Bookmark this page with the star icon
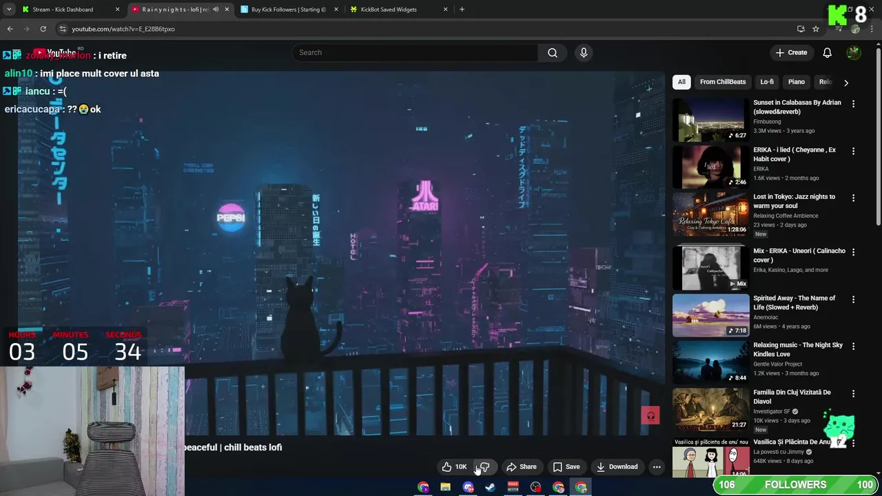882x496 pixels. (816, 29)
